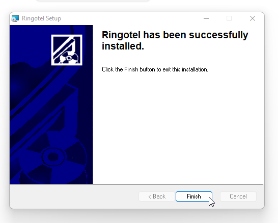This screenshot has width=278, height=223.
Task: Click the word "Ringotel" in the heading
Action: click(121, 35)
